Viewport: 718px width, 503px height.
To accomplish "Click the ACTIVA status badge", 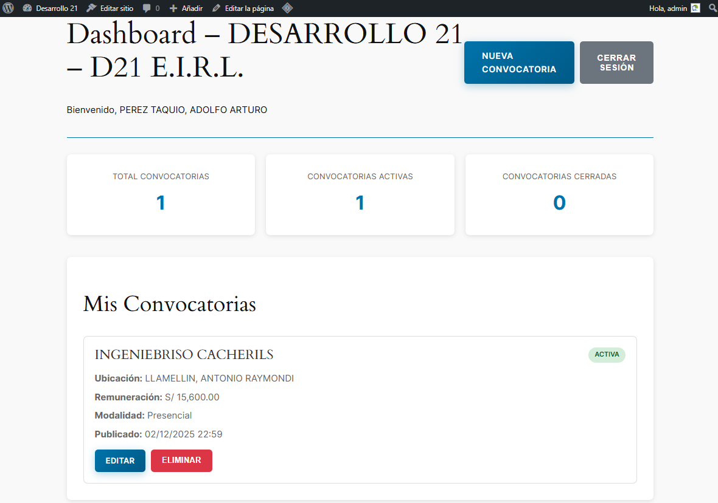I will [x=606, y=355].
